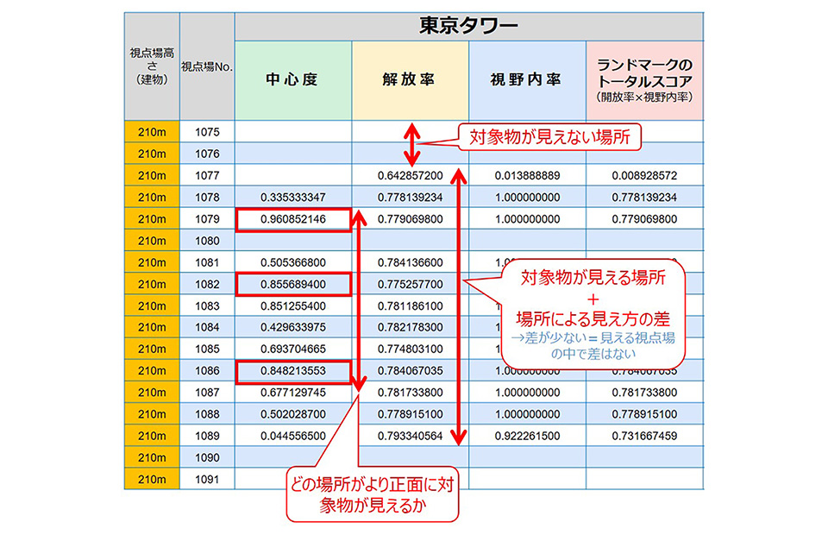This screenshot has height=535, width=828.
Task: Click the long red vertical arrow in 視野内率 column
Action: click(x=461, y=302)
